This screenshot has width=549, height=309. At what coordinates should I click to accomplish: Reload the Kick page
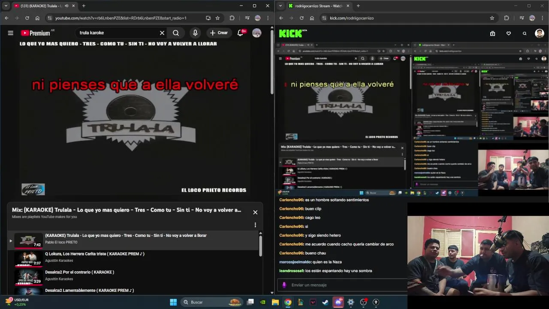[302, 18]
